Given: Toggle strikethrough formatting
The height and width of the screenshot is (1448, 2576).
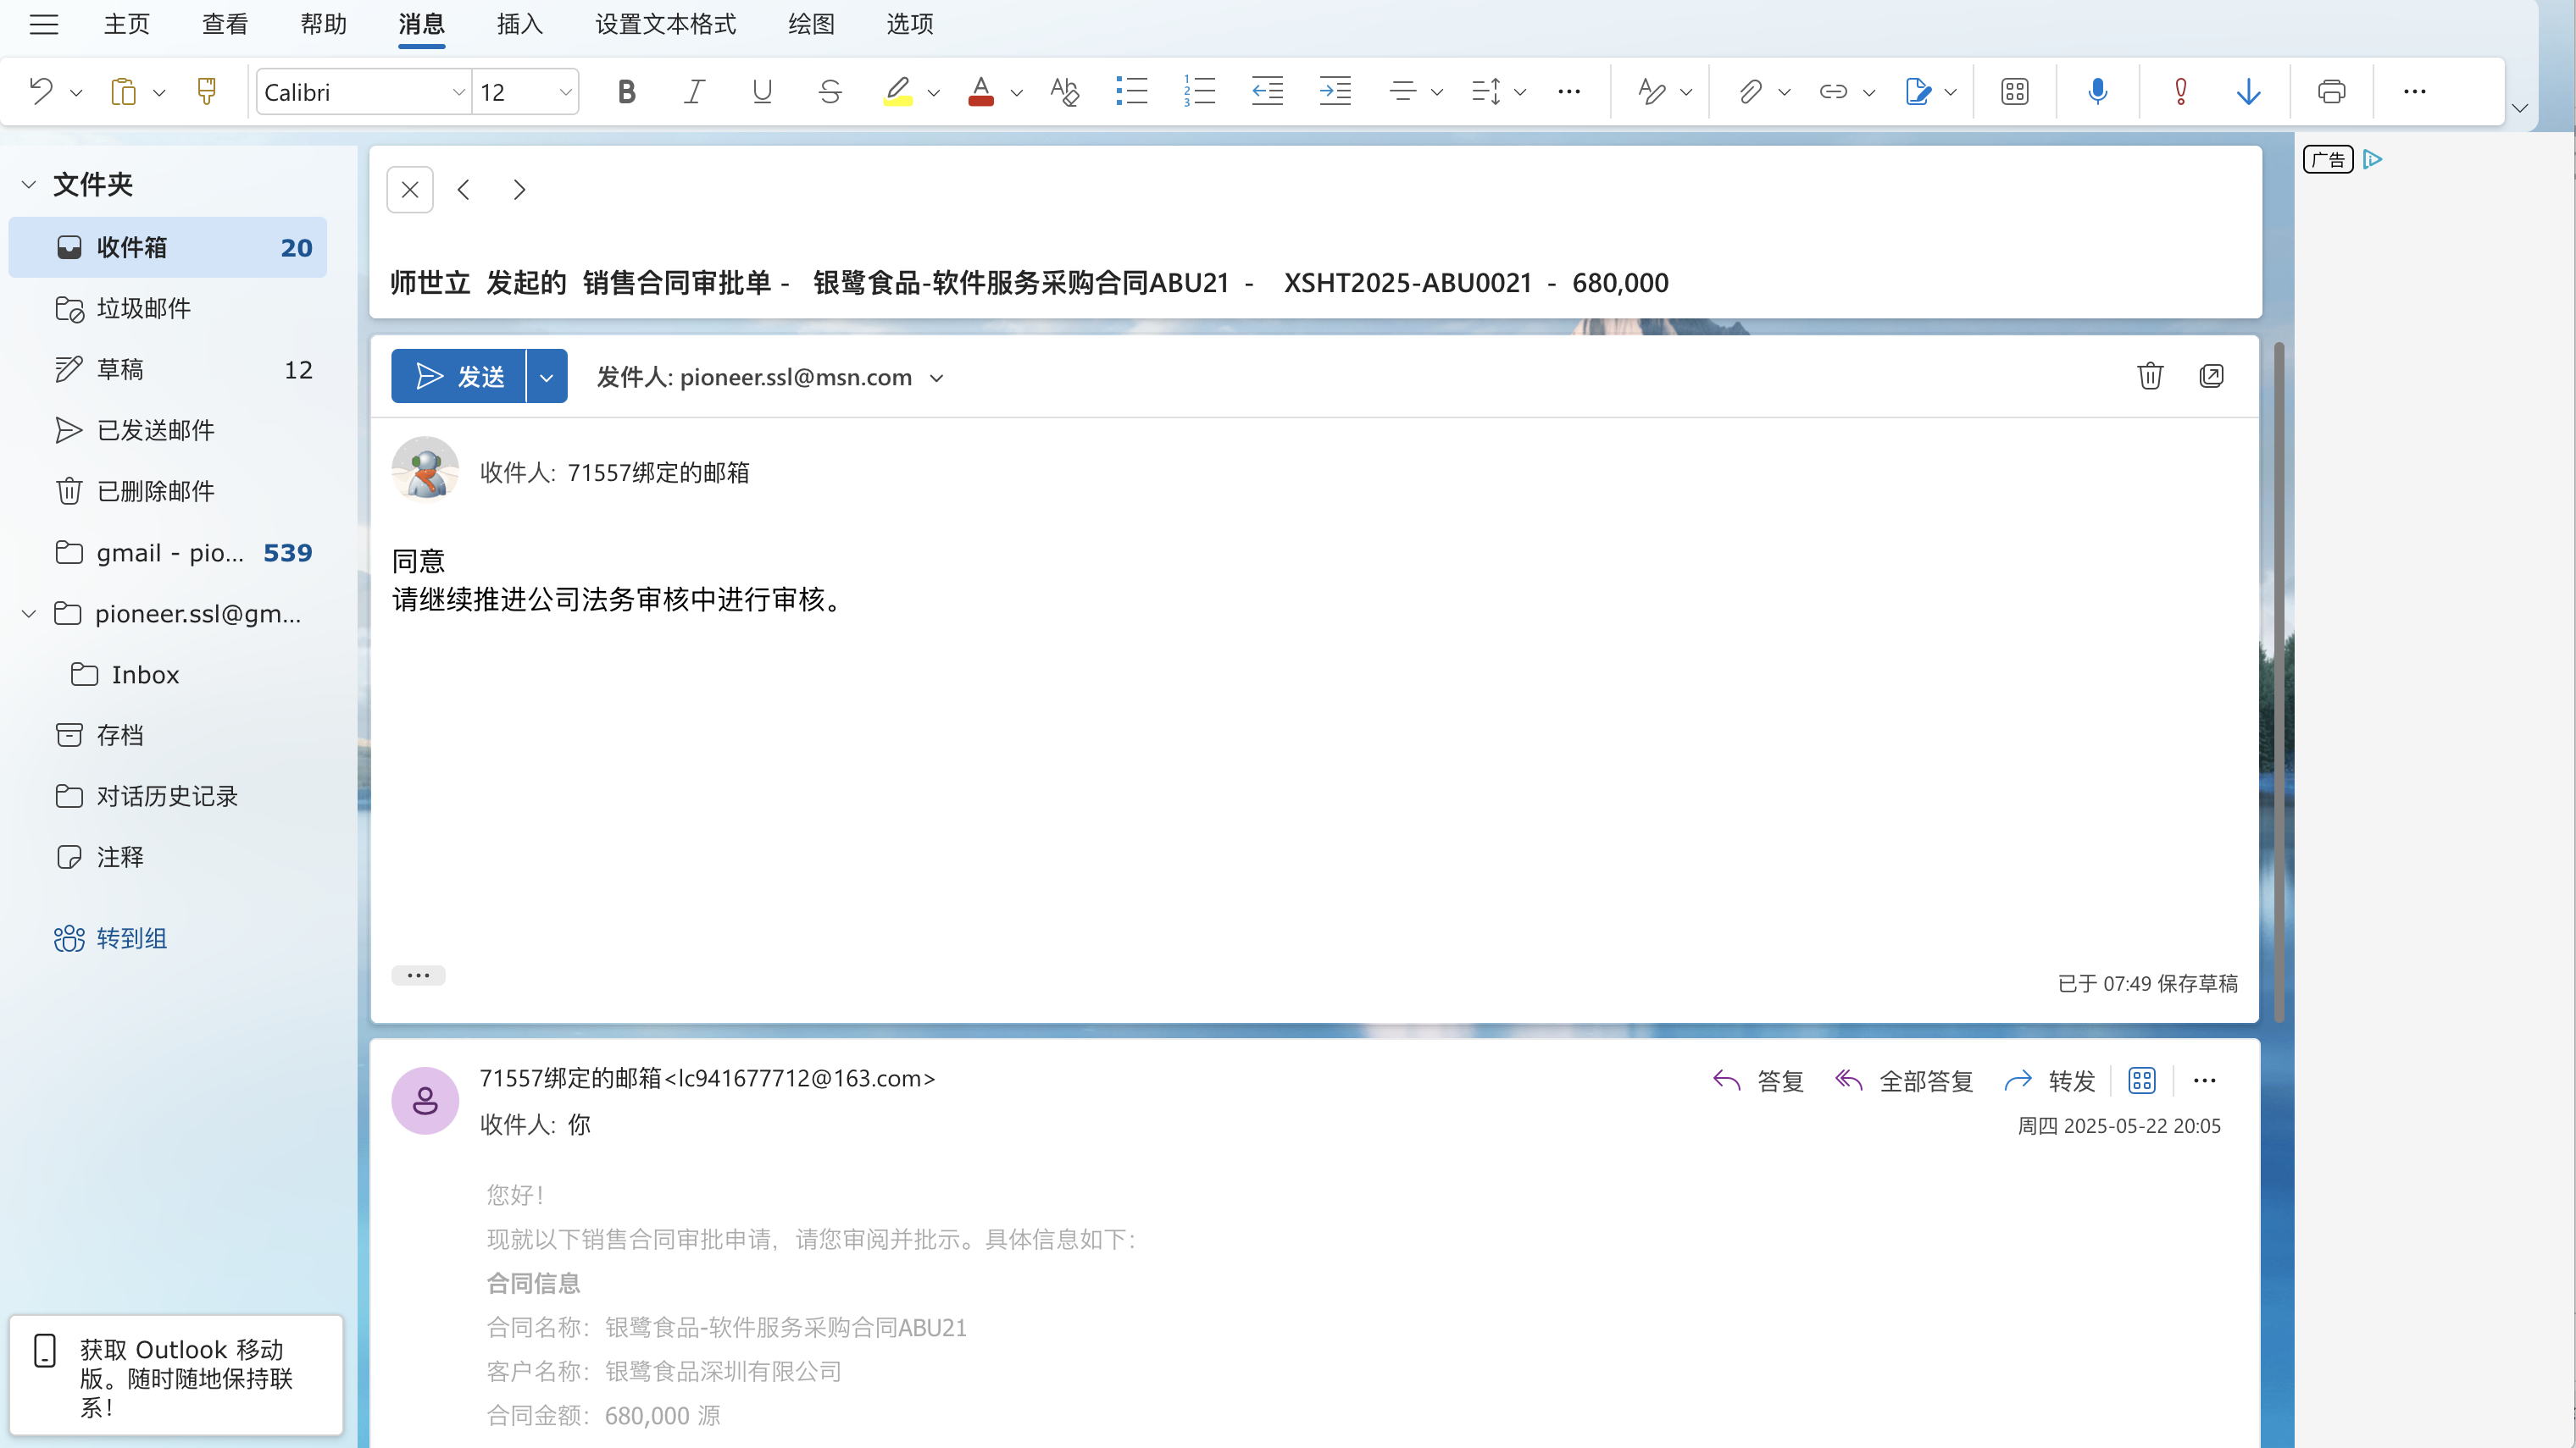Looking at the screenshot, I should click(830, 92).
